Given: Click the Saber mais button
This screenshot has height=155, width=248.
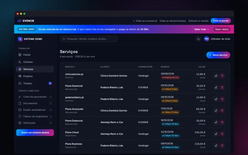Looking at the screenshot, I should point(201,29).
